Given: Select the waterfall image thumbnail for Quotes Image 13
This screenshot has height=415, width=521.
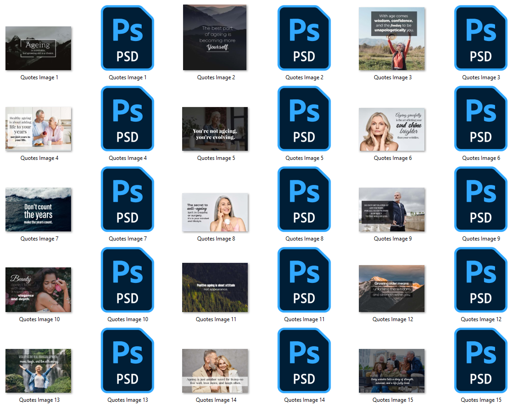Looking at the screenshot, I should pyautogui.click(x=38, y=371).
